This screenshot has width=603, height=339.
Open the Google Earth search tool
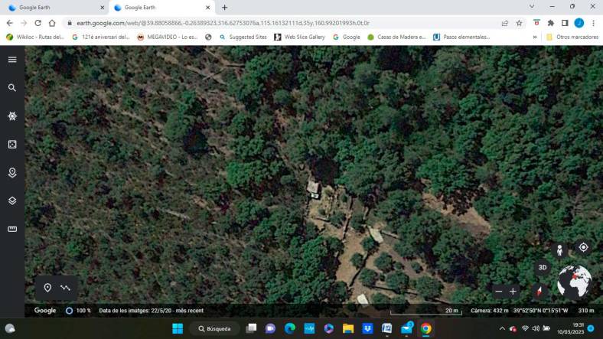pos(12,88)
